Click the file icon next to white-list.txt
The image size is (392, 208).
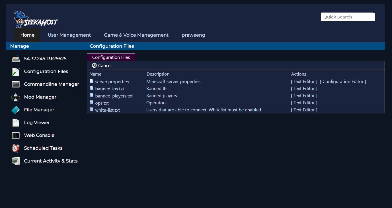(92, 110)
